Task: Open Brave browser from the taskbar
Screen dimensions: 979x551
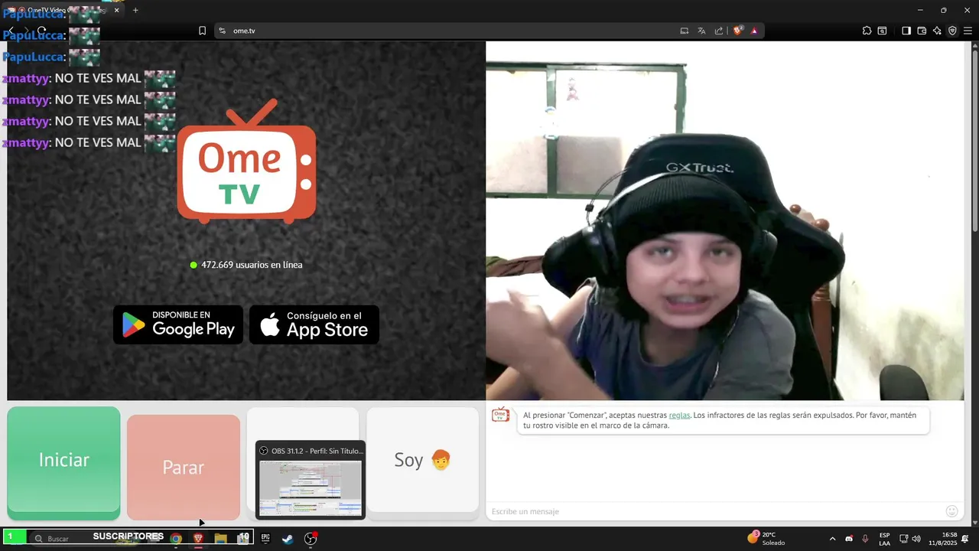Action: [x=198, y=539]
